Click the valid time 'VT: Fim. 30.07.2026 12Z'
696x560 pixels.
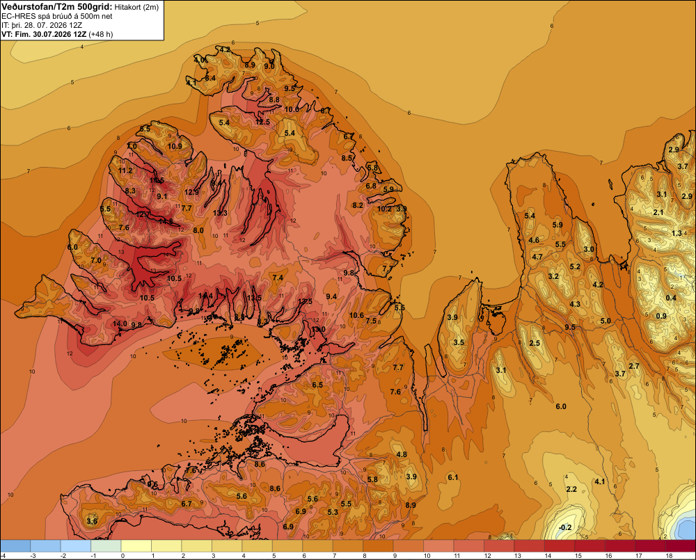tap(44, 34)
